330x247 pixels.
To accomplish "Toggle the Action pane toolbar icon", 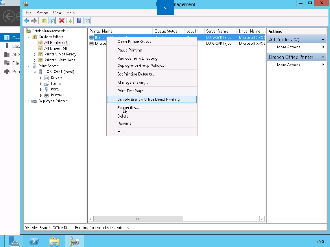I will coord(87,20).
